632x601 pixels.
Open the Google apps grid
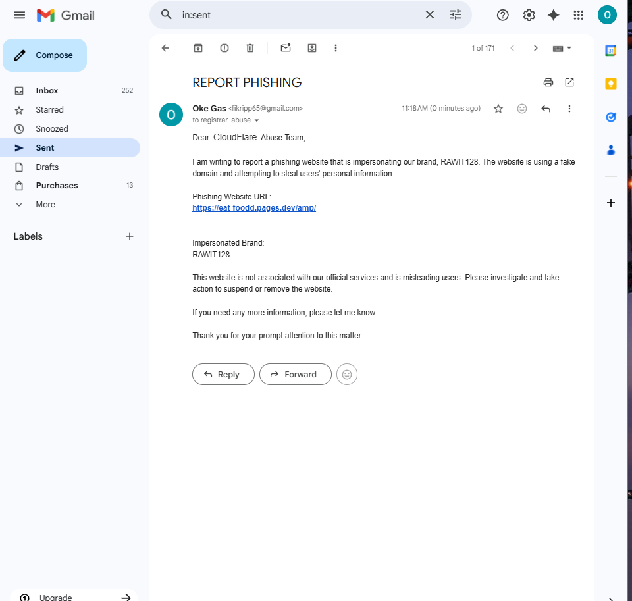coord(579,15)
